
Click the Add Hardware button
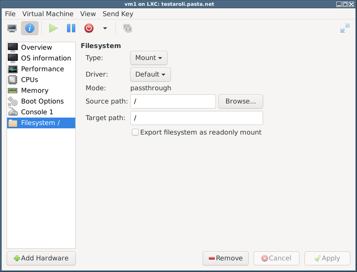point(41,258)
